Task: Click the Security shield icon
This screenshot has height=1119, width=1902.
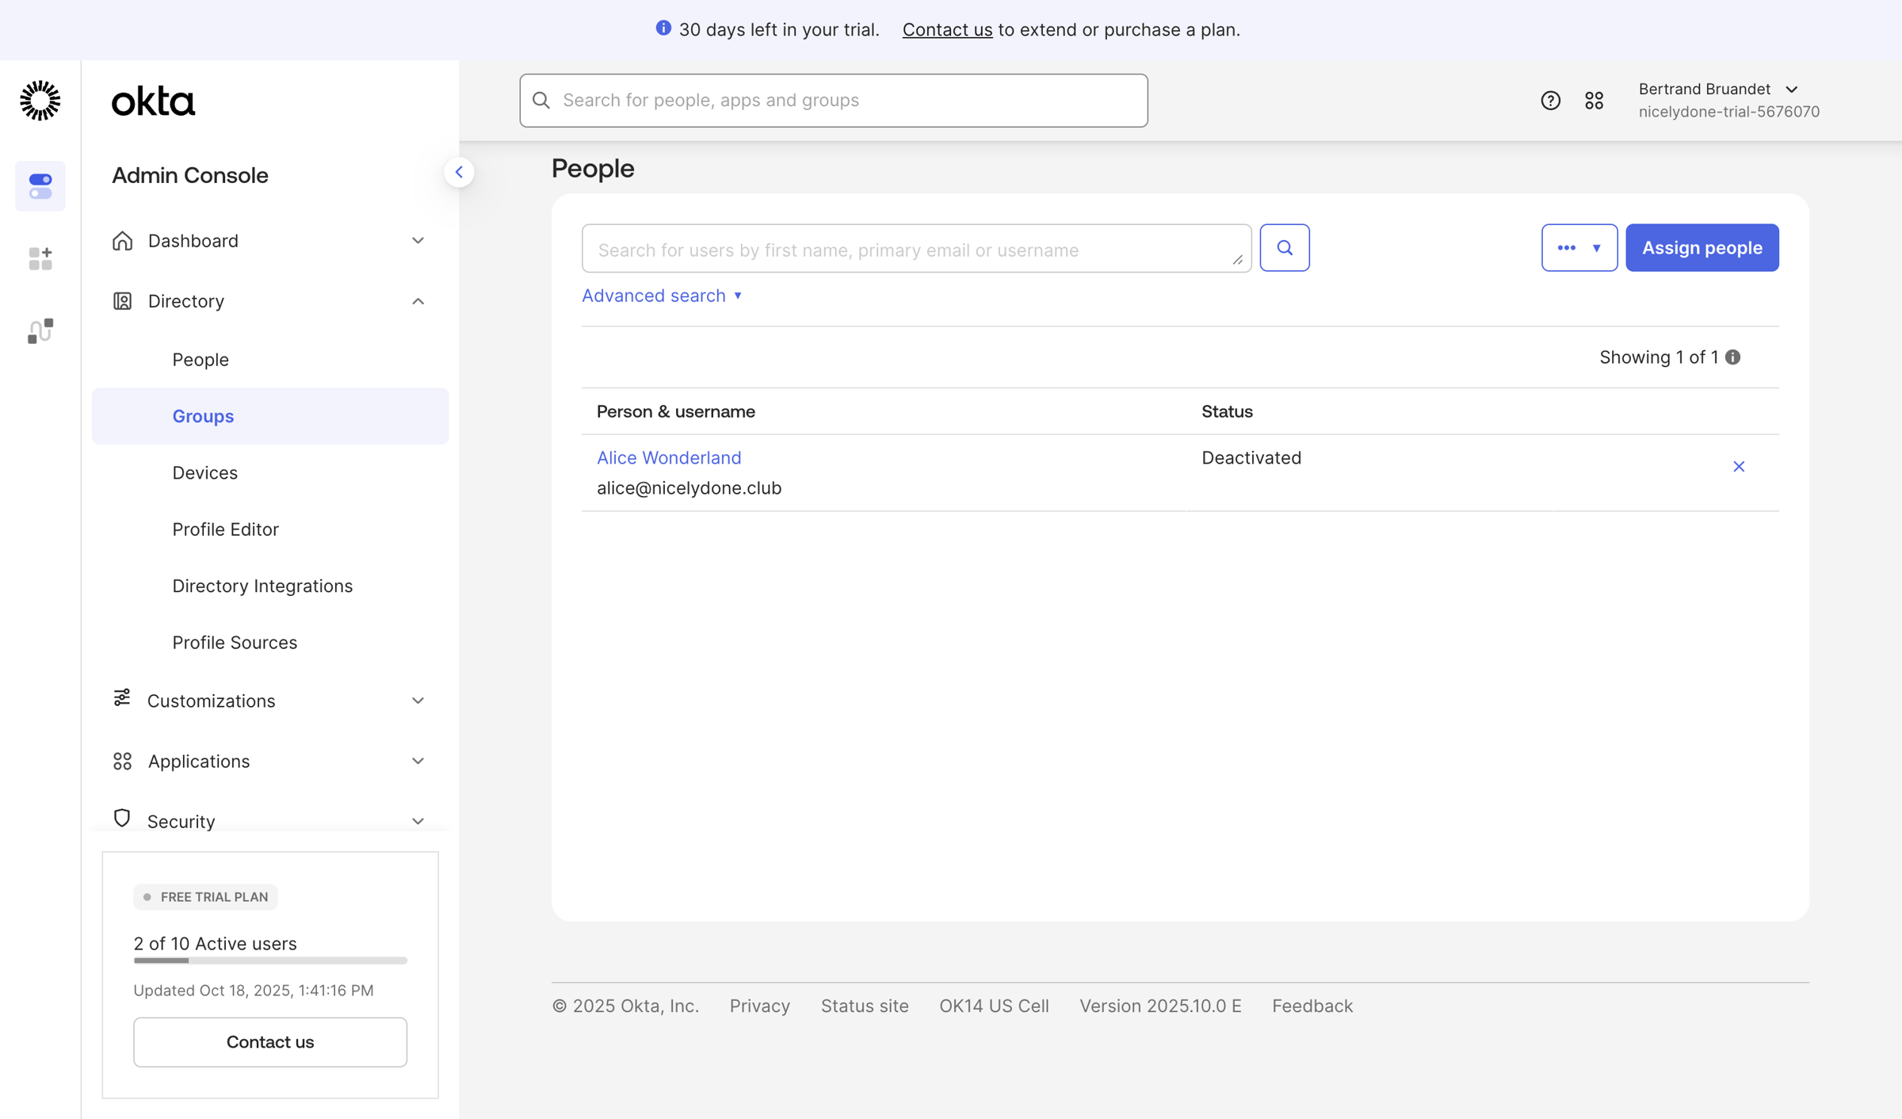Action: [x=122, y=819]
